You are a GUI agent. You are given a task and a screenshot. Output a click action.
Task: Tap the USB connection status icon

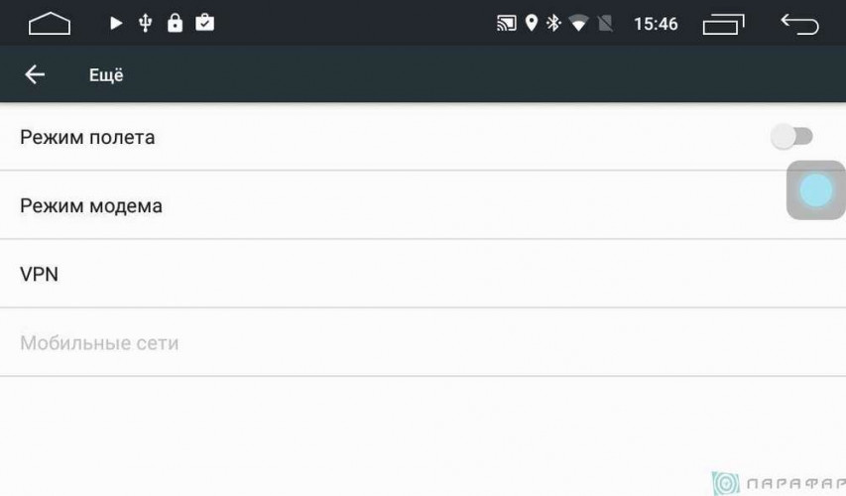[146, 23]
